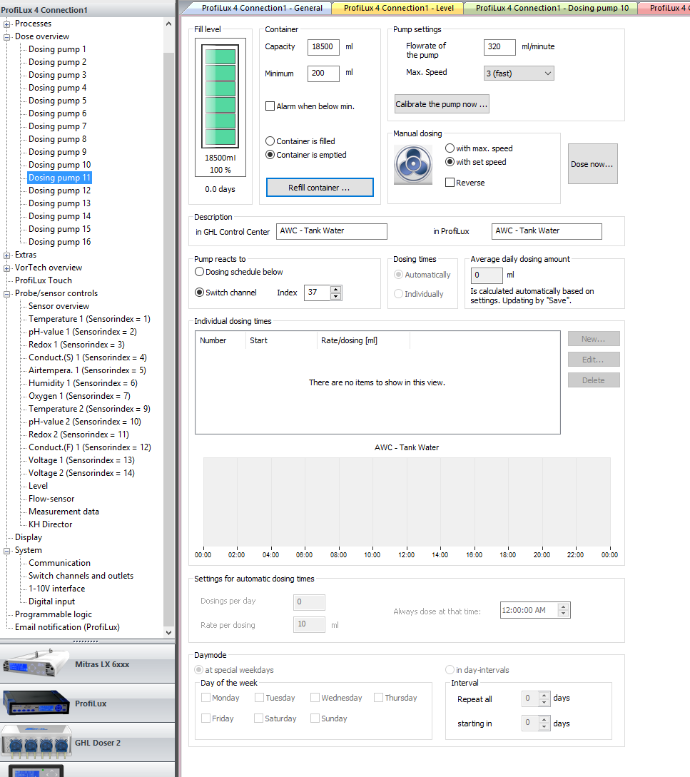Select Container is emptied option
This screenshot has height=777, width=690.
[x=270, y=155]
